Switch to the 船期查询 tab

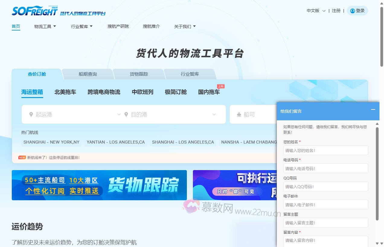tap(88, 74)
